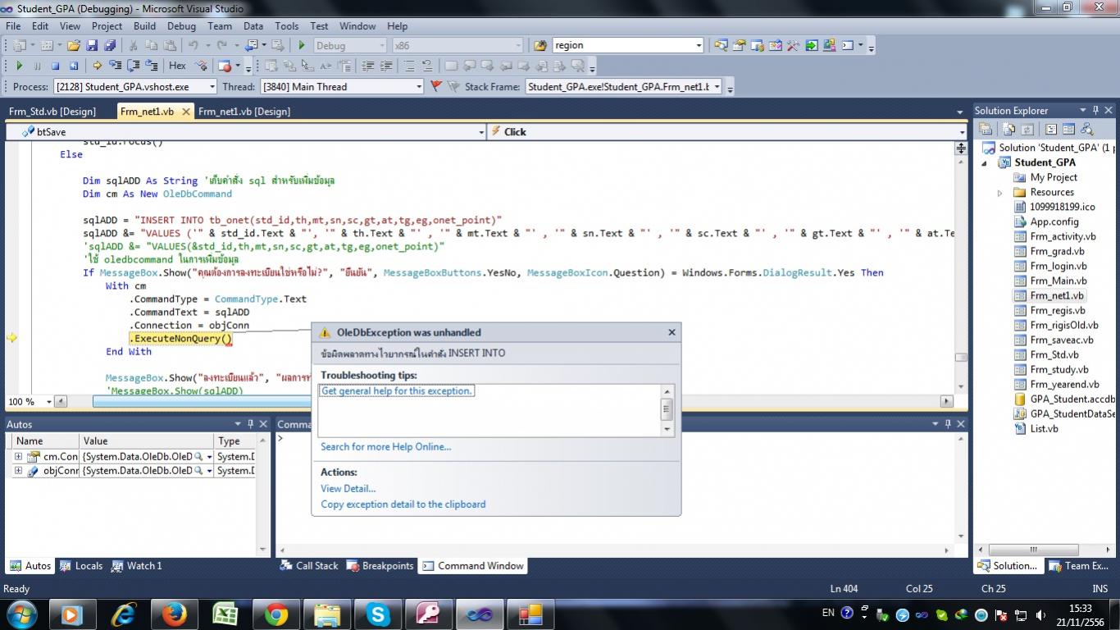
Task: Open the Process dropdown
Action: (x=212, y=86)
